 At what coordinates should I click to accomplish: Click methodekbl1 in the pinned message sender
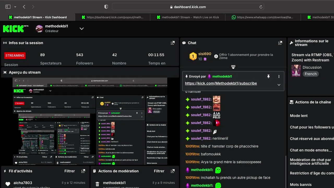(x=222, y=77)
